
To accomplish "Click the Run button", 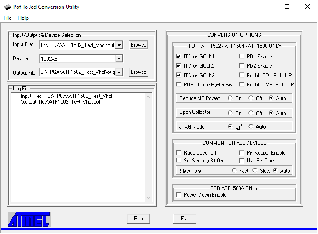I will (x=138, y=219).
